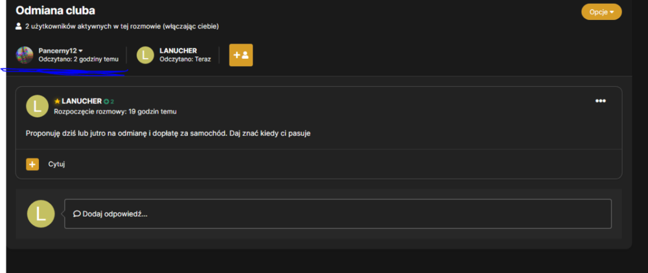The height and width of the screenshot is (273, 648).
Task: Click the plus multi-quote icon
Action: click(x=32, y=164)
